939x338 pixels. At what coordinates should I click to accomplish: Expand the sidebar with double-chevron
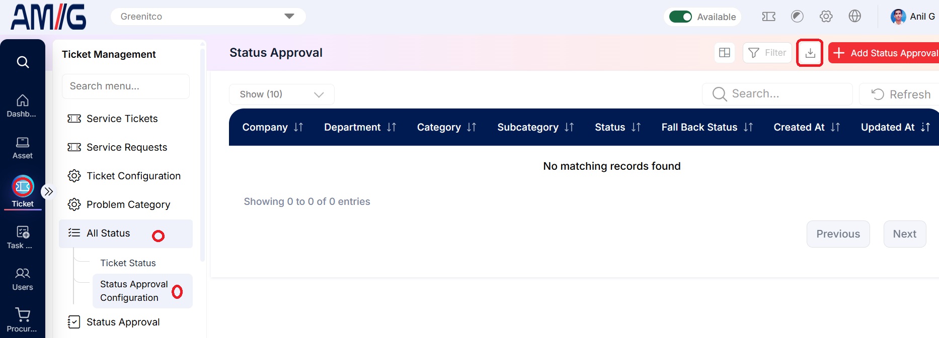pyautogui.click(x=48, y=191)
